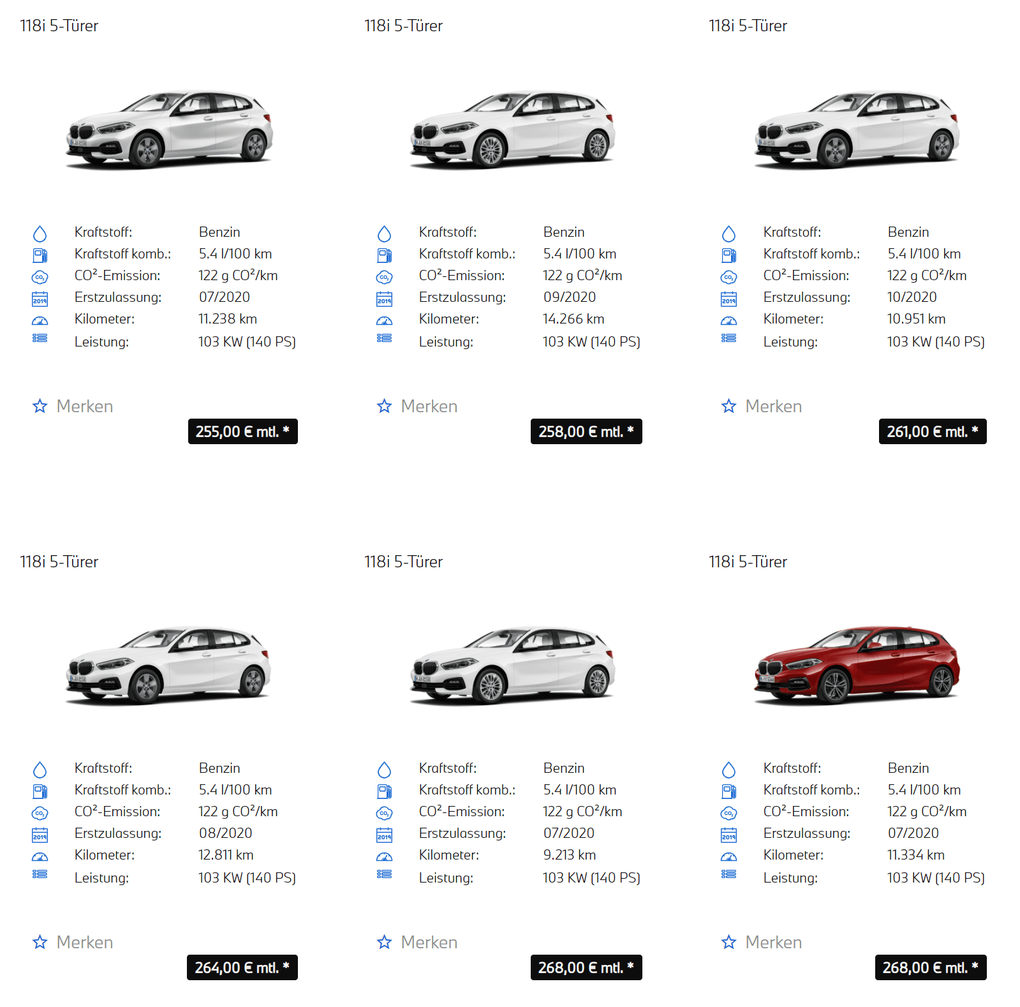Click the Merken star for the red car
1020x1007 pixels.
pos(728,942)
